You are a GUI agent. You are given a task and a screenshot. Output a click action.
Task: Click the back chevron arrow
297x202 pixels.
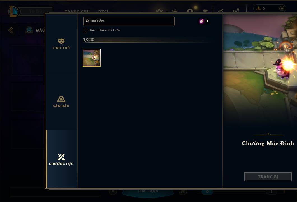point(11,30)
